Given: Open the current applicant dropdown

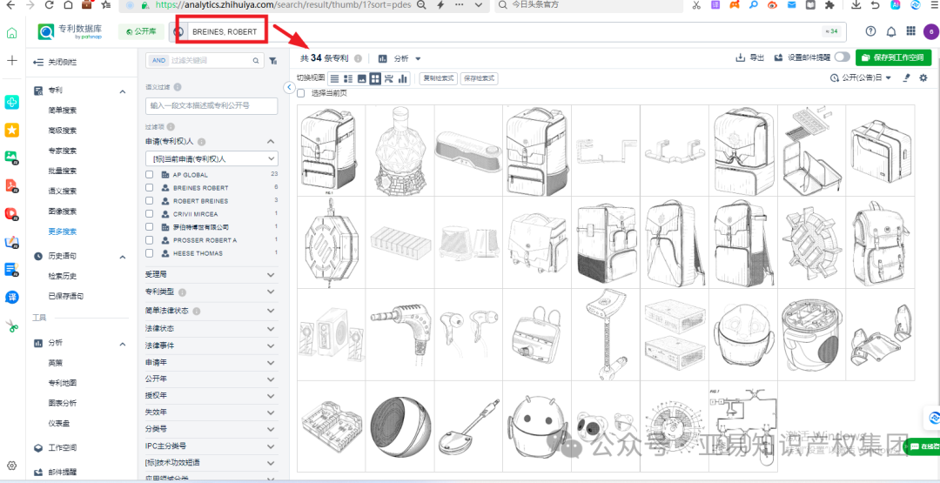Looking at the screenshot, I should coord(211,158).
